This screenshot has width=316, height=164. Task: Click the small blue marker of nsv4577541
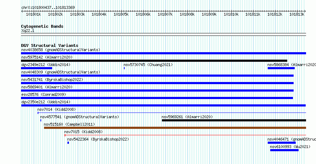41,120
